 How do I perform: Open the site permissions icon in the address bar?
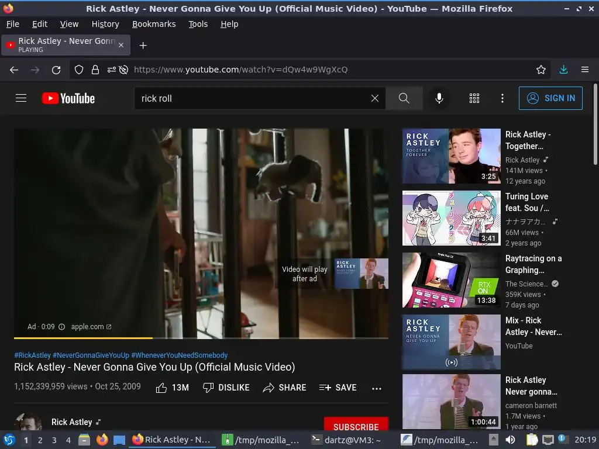[111, 70]
